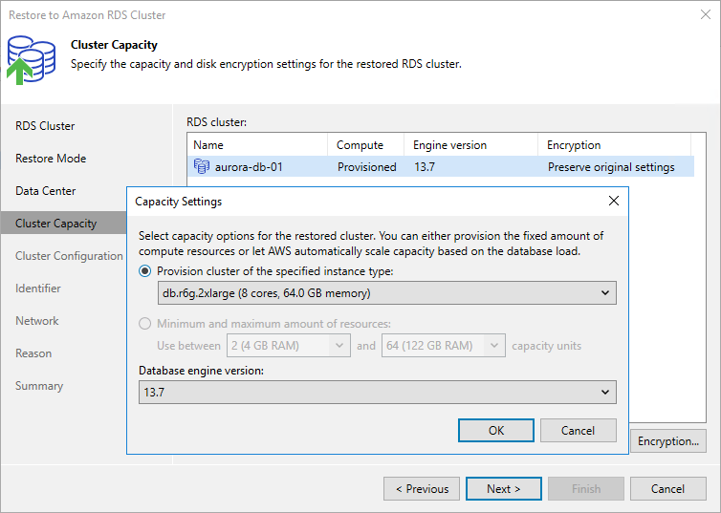Click the < Previous wizard button
The height and width of the screenshot is (513, 721).
coord(422,489)
